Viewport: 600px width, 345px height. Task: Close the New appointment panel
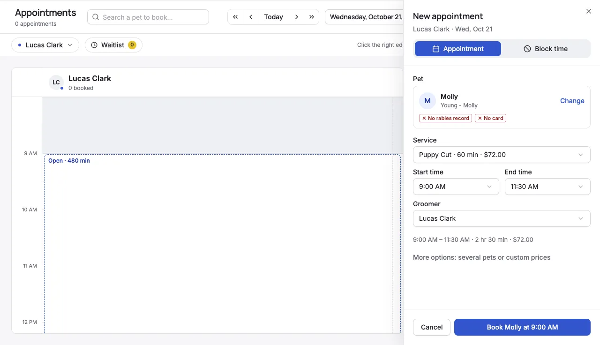coord(589,11)
